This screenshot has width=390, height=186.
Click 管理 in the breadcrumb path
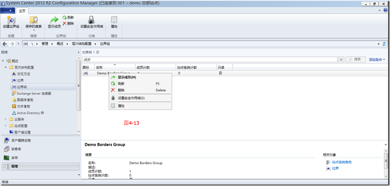point(45,44)
